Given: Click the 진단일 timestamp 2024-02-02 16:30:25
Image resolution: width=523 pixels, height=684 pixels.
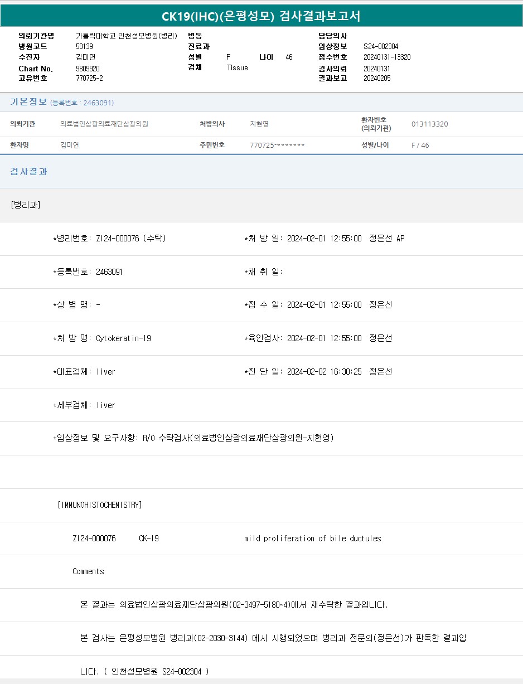Looking at the screenshot, I should [x=324, y=372].
